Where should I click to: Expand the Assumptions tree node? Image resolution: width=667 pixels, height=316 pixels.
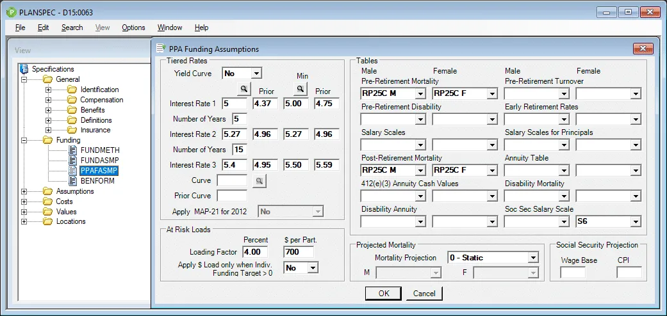pos(24,191)
